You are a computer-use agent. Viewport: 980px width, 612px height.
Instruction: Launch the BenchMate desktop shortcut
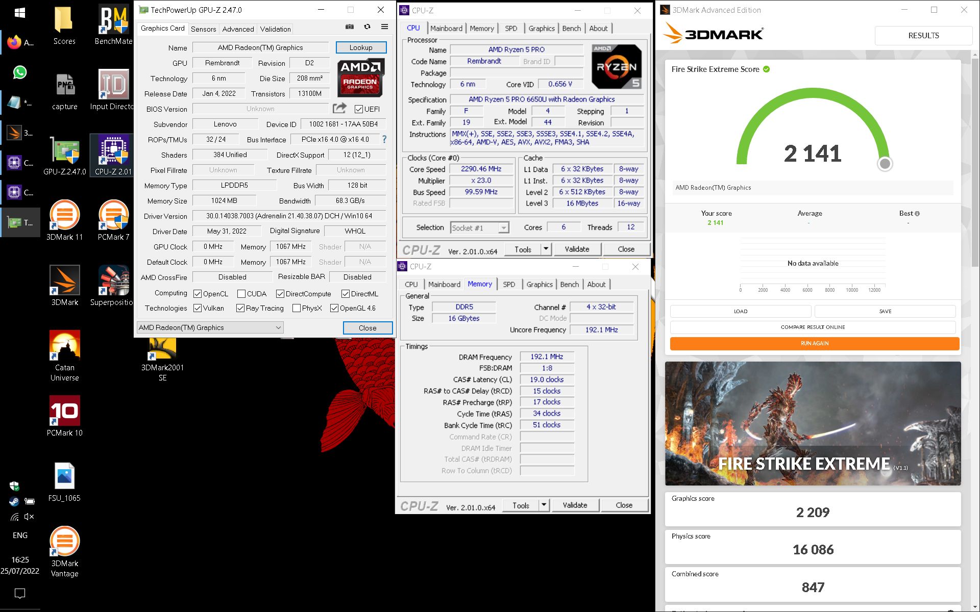[x=113, y=25]
